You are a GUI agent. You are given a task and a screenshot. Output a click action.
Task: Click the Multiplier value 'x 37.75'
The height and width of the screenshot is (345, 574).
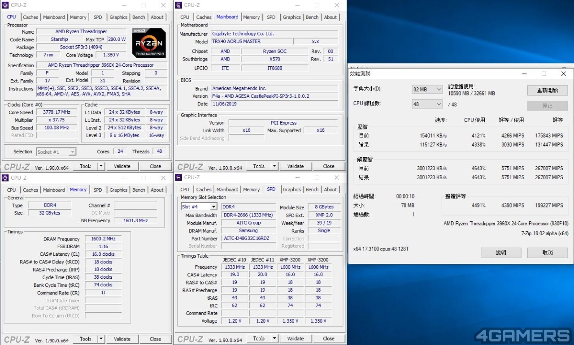56,120
